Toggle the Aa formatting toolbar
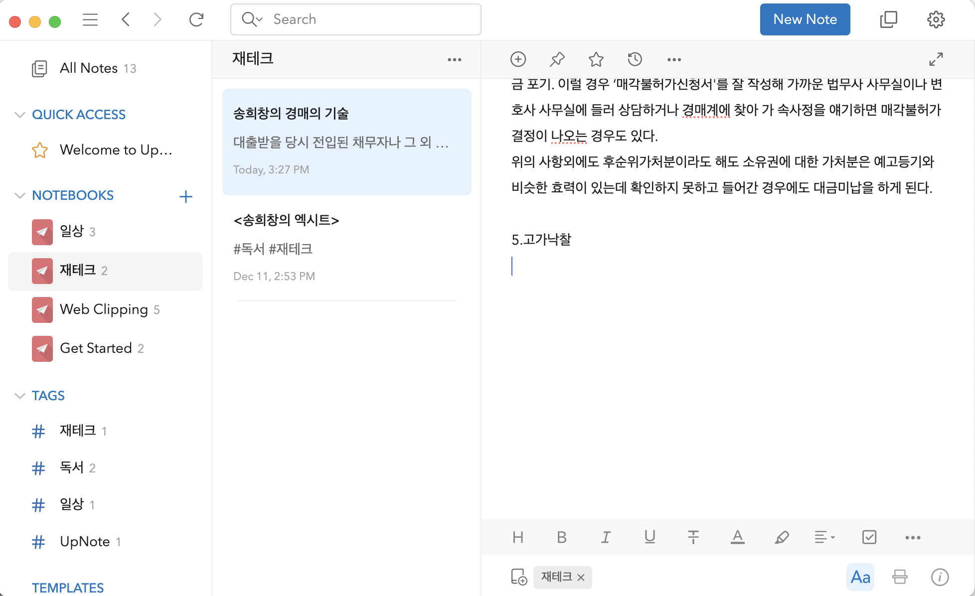The height and width of the screenshot is (596, 975). coord(860,577)
